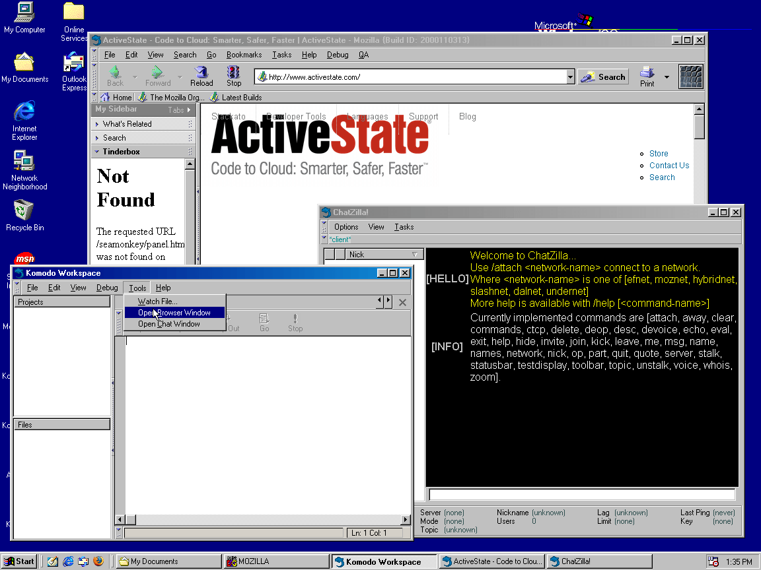Choose Open Browser Window menu entry
This screenshot has width=761, height=570.
pyautogui.click(x=174, y=313)
